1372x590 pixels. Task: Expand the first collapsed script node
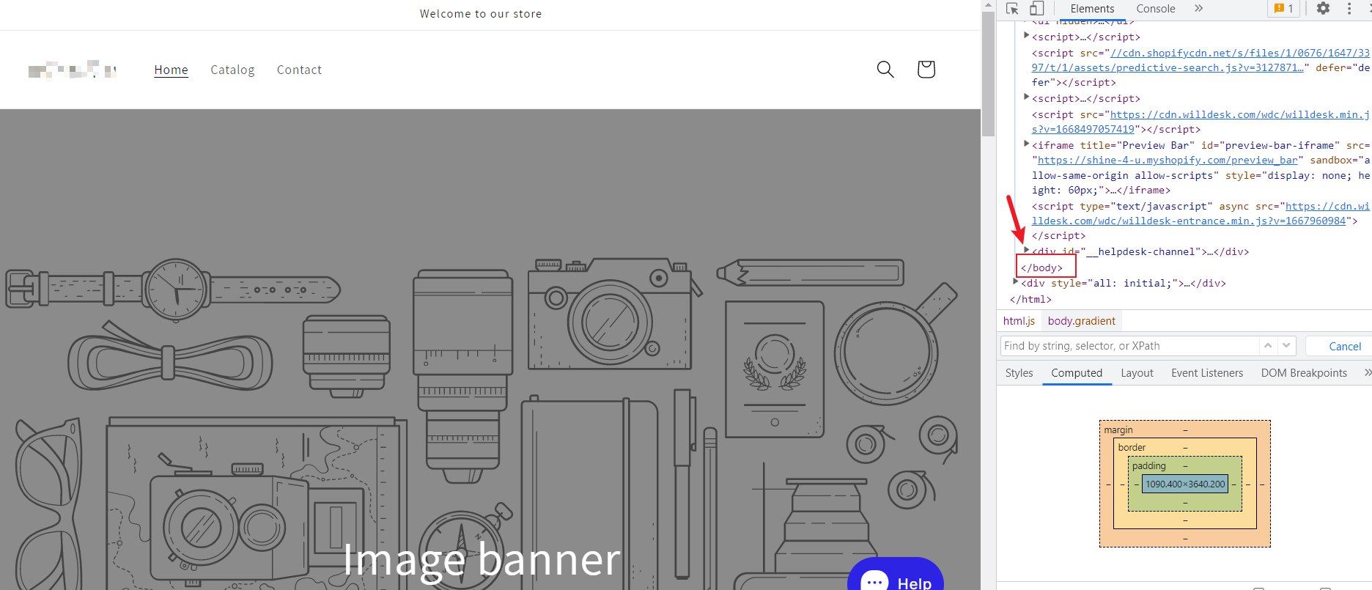[1026, 34]
